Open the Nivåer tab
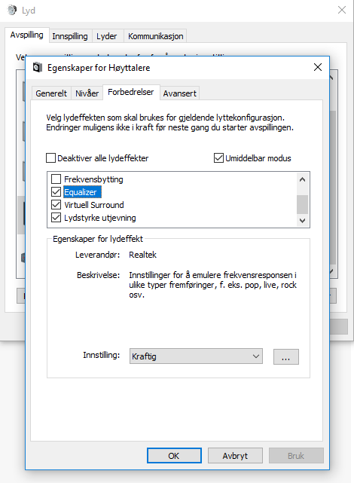Viewport: 354px width, 483px height. click(87, 93)
